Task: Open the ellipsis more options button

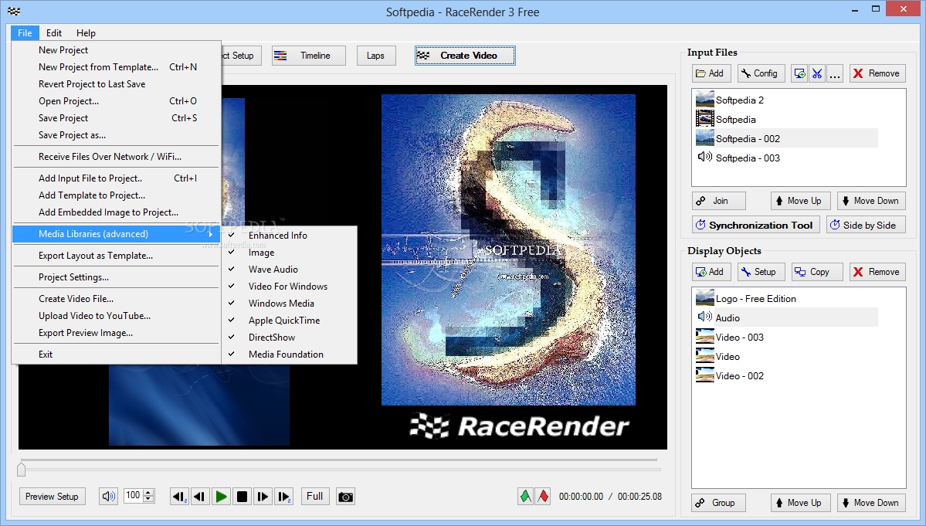Action: click(834, 73)
